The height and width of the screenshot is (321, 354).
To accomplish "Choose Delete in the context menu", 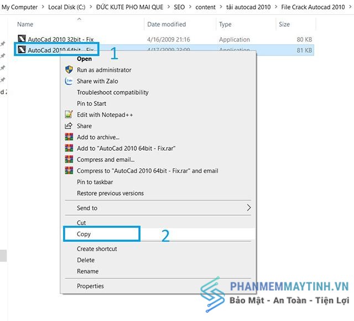I will coord(86,260).
